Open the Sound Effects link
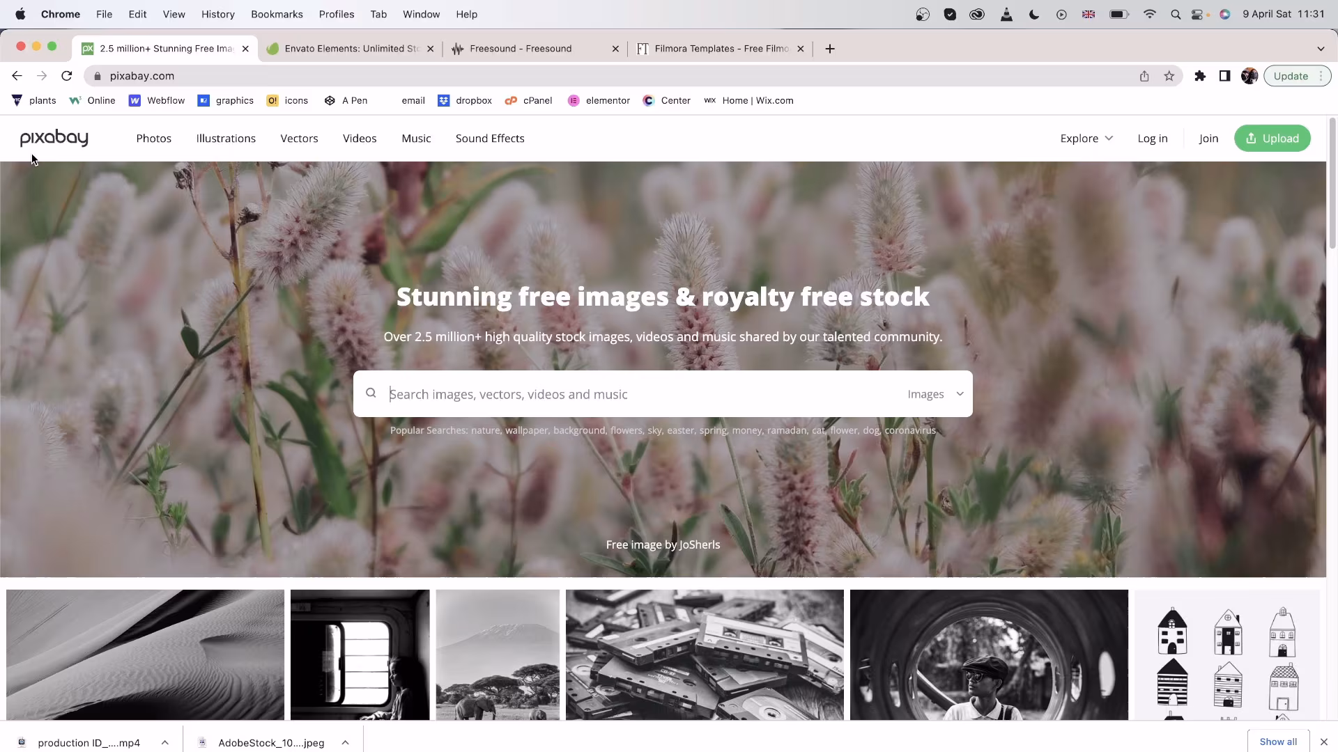The image size is (1338, 752). (490, 139)
